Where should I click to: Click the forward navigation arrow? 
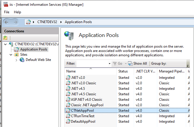(x=16, y=22)
